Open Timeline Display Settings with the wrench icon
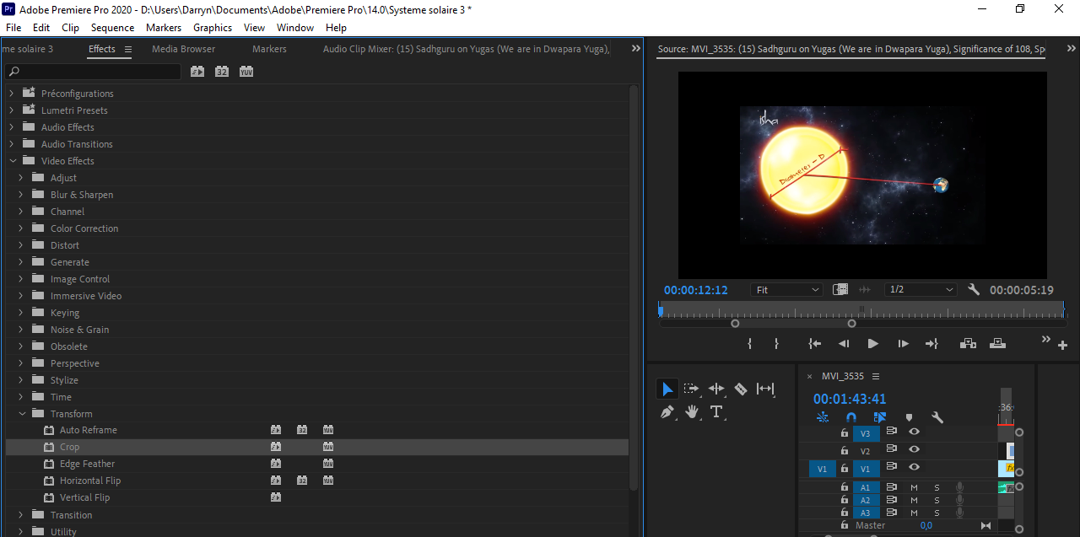This screenshot has width=1080, height=537. [937, 416]
